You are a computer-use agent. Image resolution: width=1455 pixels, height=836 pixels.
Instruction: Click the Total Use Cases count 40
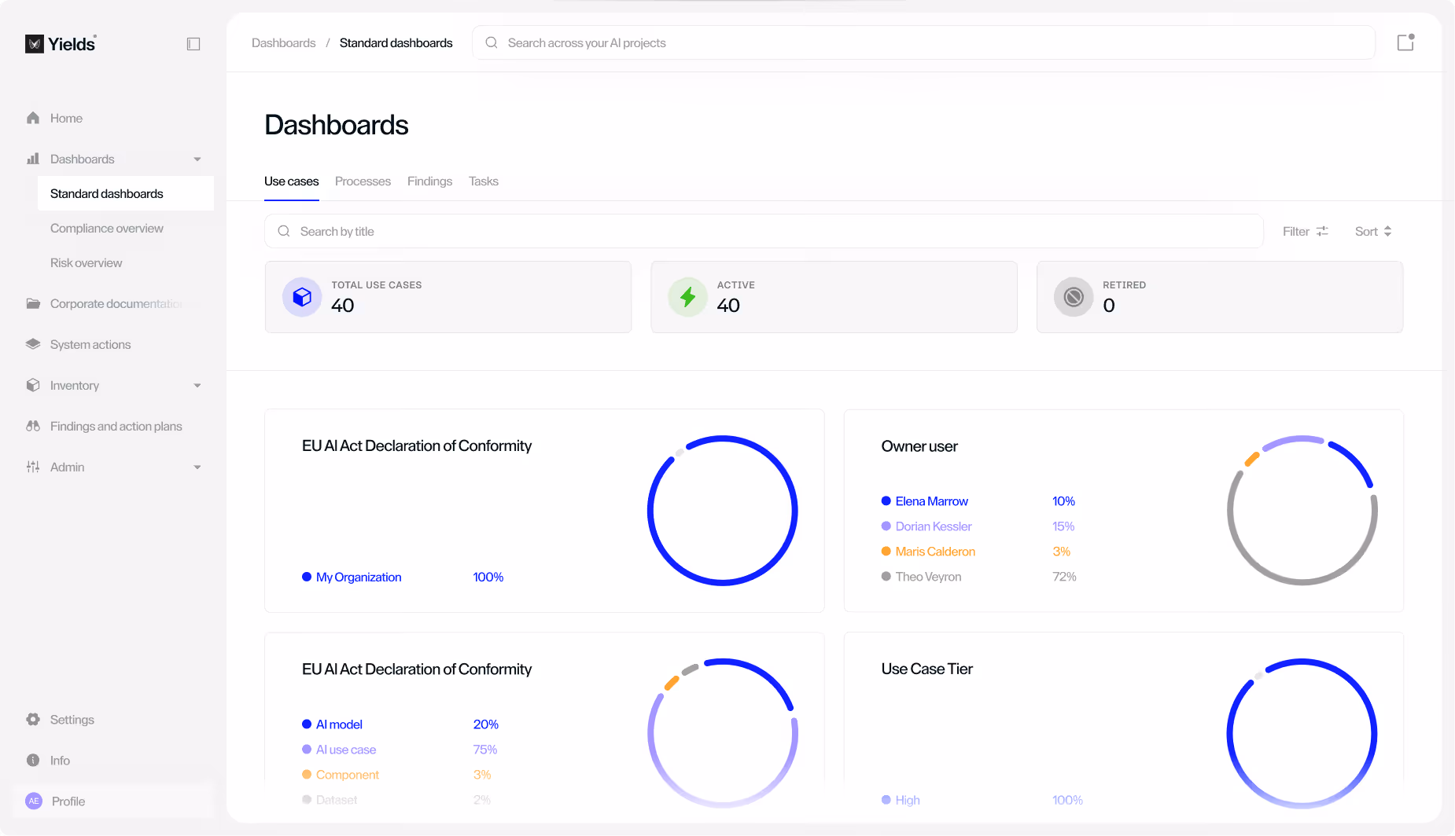pos(342,306)
